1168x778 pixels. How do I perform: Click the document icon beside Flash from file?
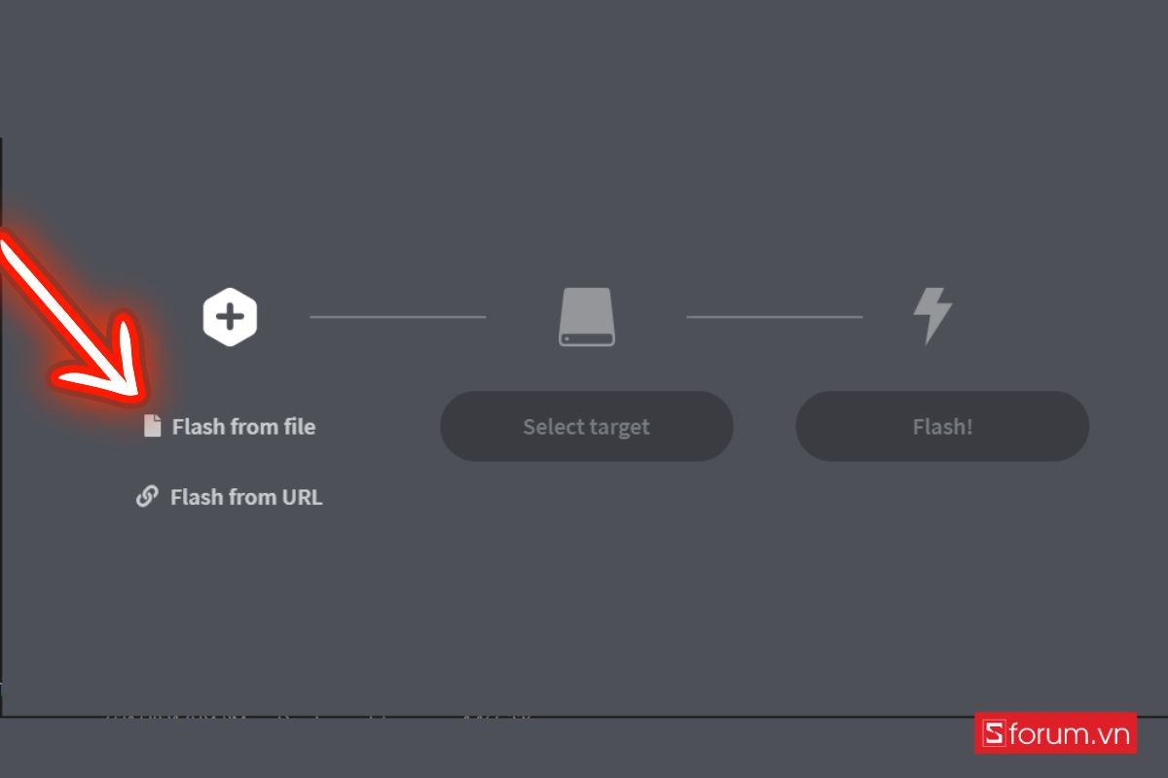(x=152, y=426)
